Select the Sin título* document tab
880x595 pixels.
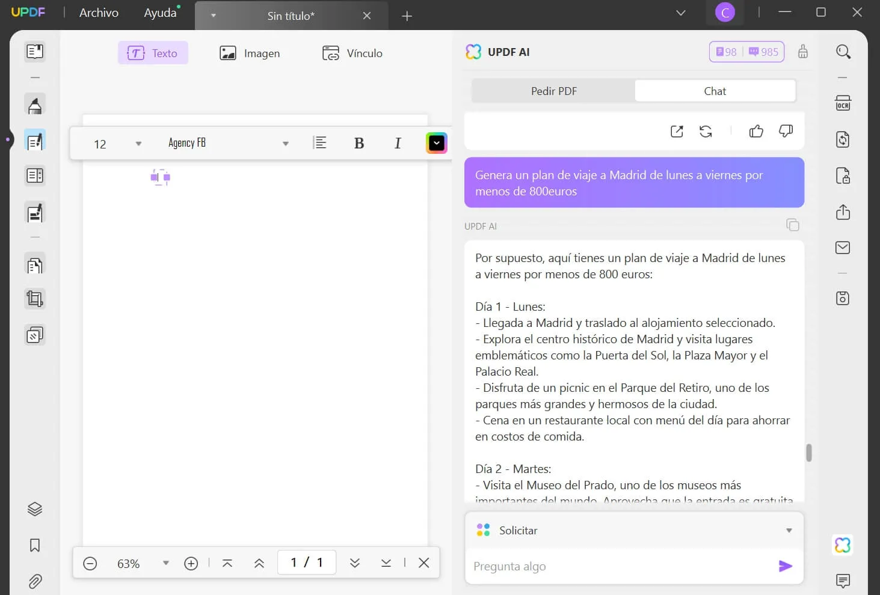tap(291, 16)
